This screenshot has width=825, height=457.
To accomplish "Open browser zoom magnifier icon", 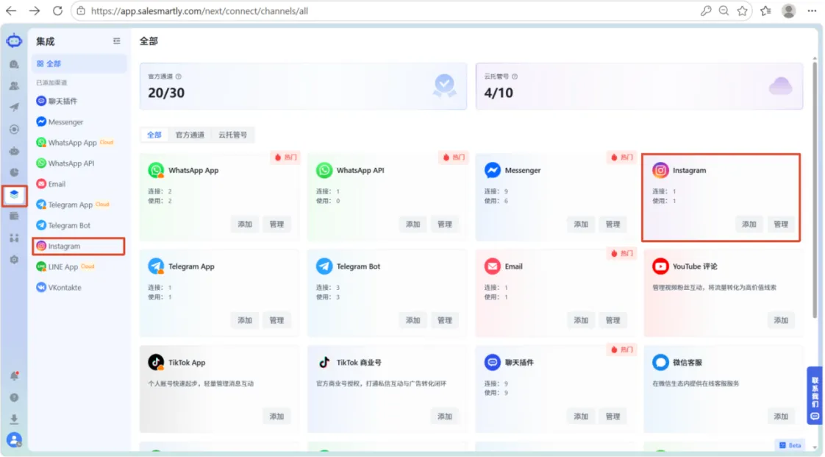I will [724, 10].
